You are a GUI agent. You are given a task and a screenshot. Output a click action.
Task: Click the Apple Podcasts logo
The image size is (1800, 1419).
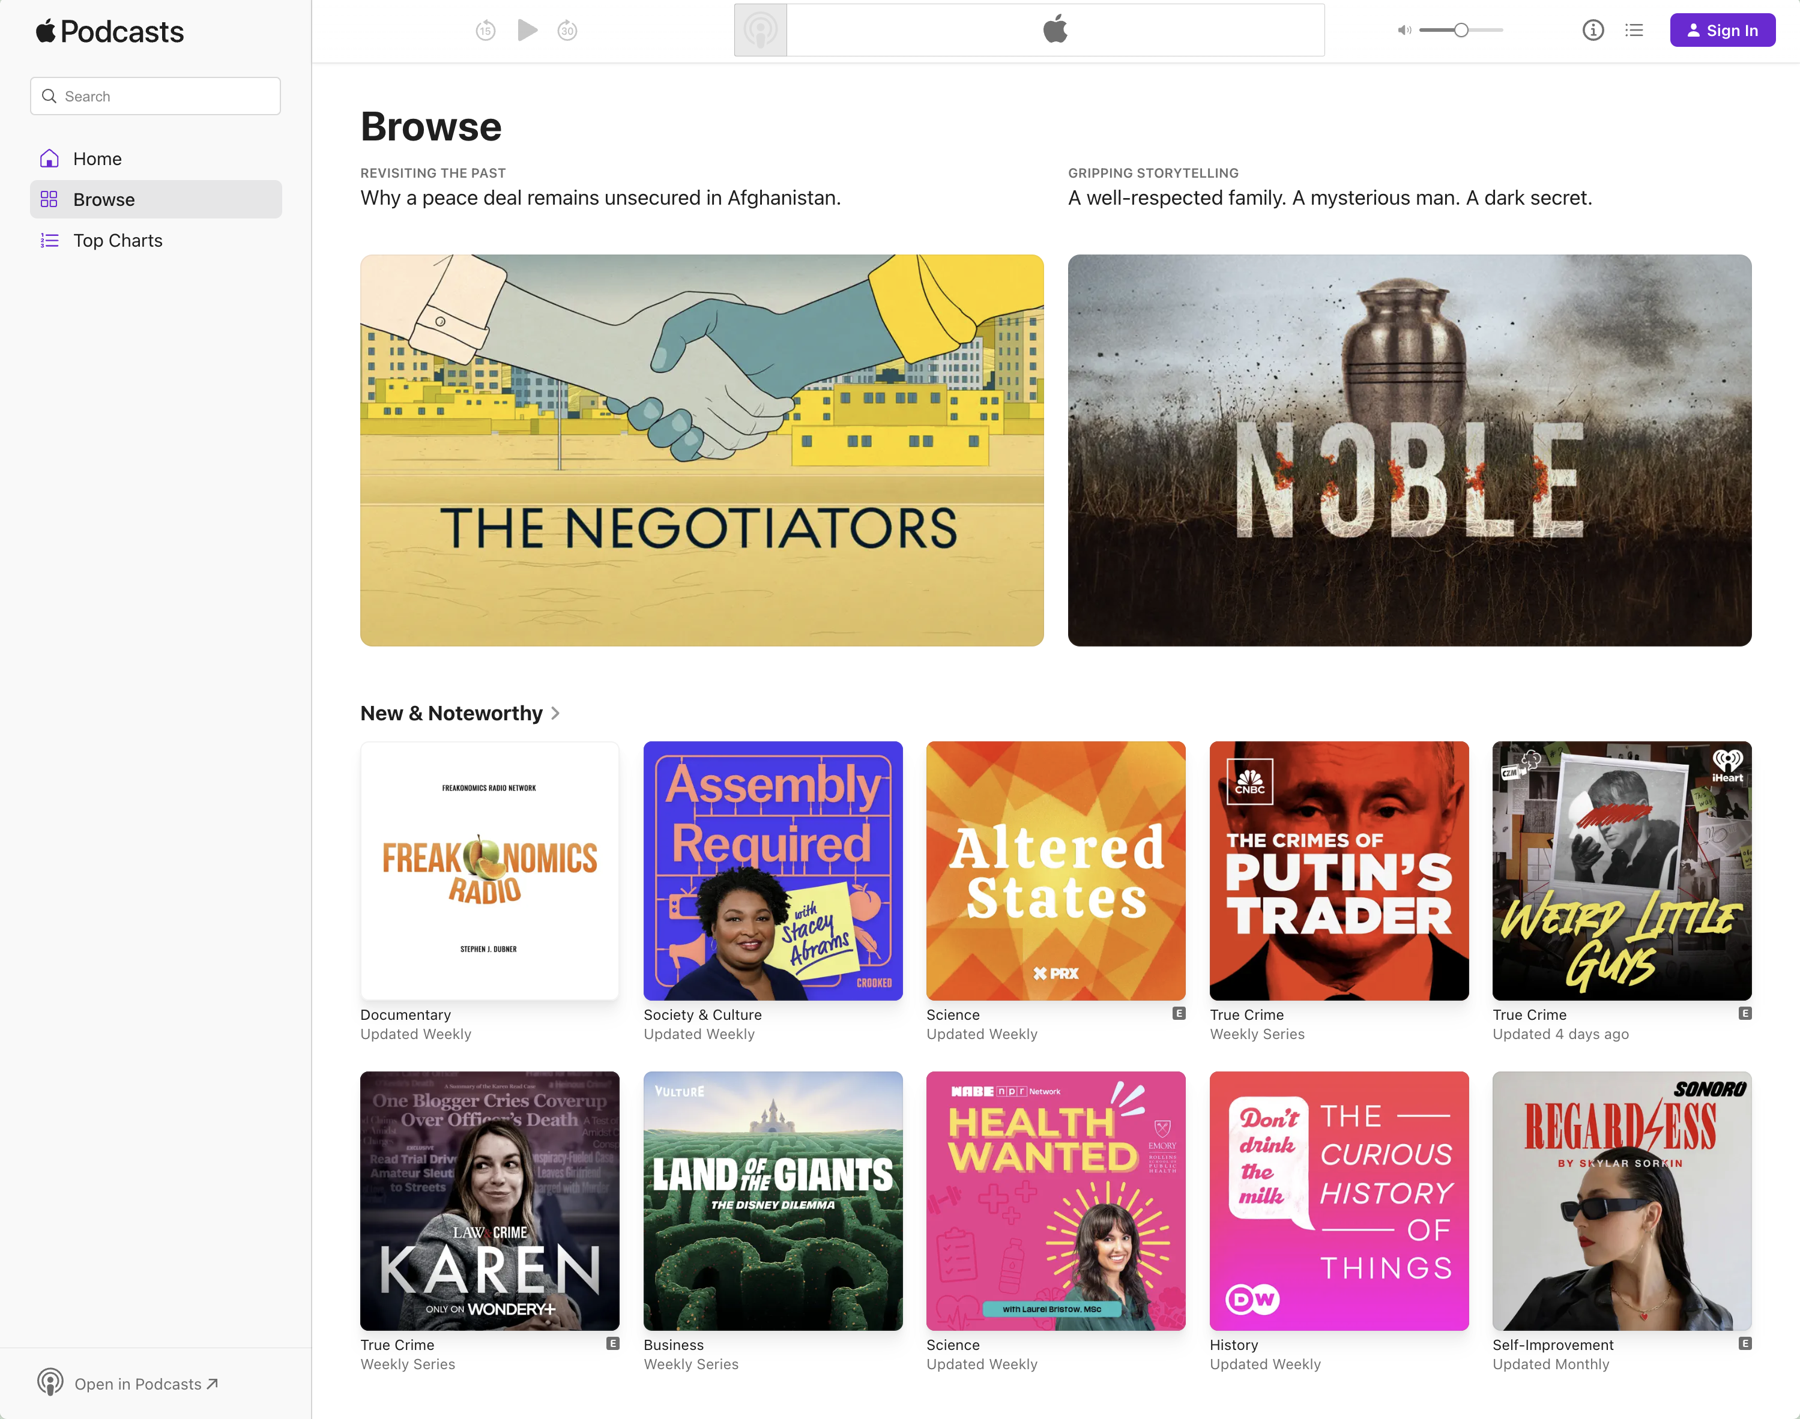pos(110,32)
